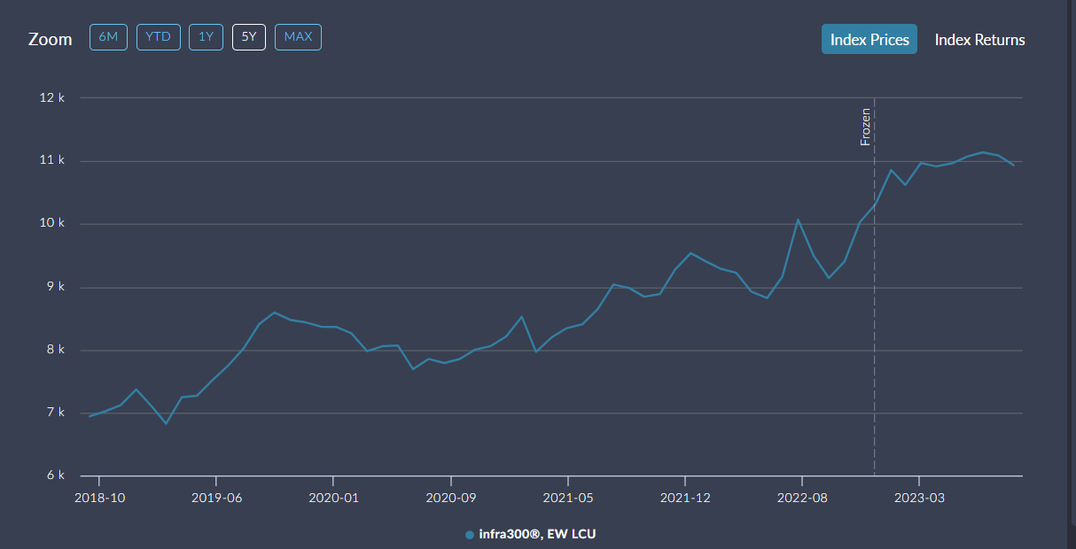The width and height of the screenshot is (1076, 549).
Task: Switch to the Index Prices view
Action: (x=869, y=40)
